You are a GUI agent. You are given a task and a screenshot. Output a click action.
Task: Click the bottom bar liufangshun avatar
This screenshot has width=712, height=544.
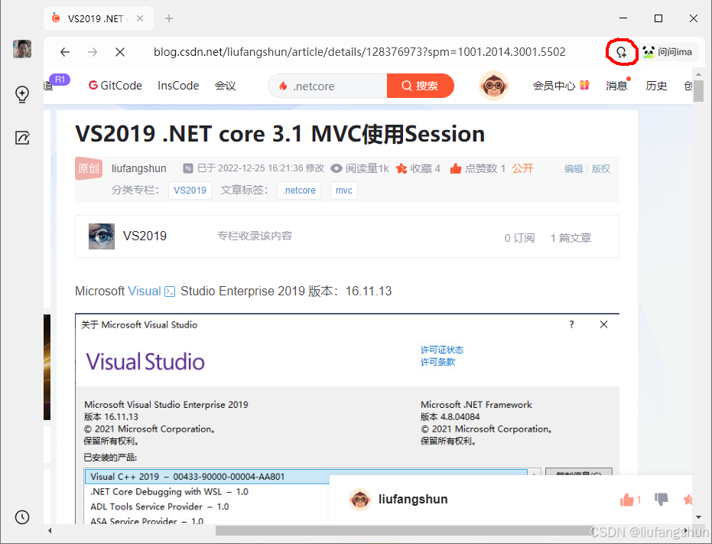360,500
